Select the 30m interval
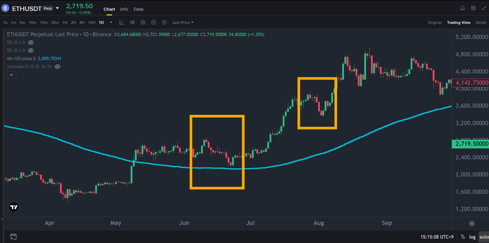The height and width of the screenshot is (243, 489). pos(55,22)
